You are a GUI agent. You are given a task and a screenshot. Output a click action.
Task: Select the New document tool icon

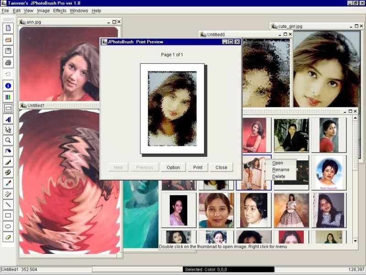tap(8, 28)
